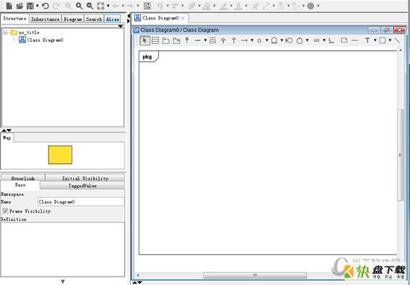Viewport: 410px width, 285px height.
Task: Switch to the Search tab
Action: (x=94, y=19)
